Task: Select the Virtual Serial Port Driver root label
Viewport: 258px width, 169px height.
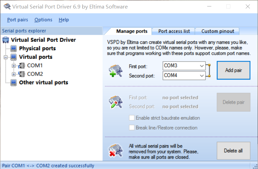Action: point(43,40)
